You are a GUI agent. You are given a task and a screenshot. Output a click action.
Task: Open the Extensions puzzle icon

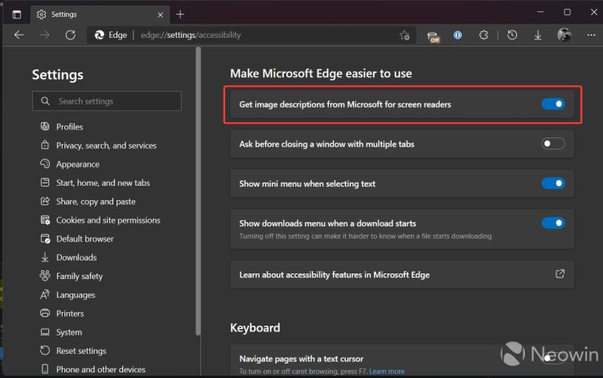(484, 35)
